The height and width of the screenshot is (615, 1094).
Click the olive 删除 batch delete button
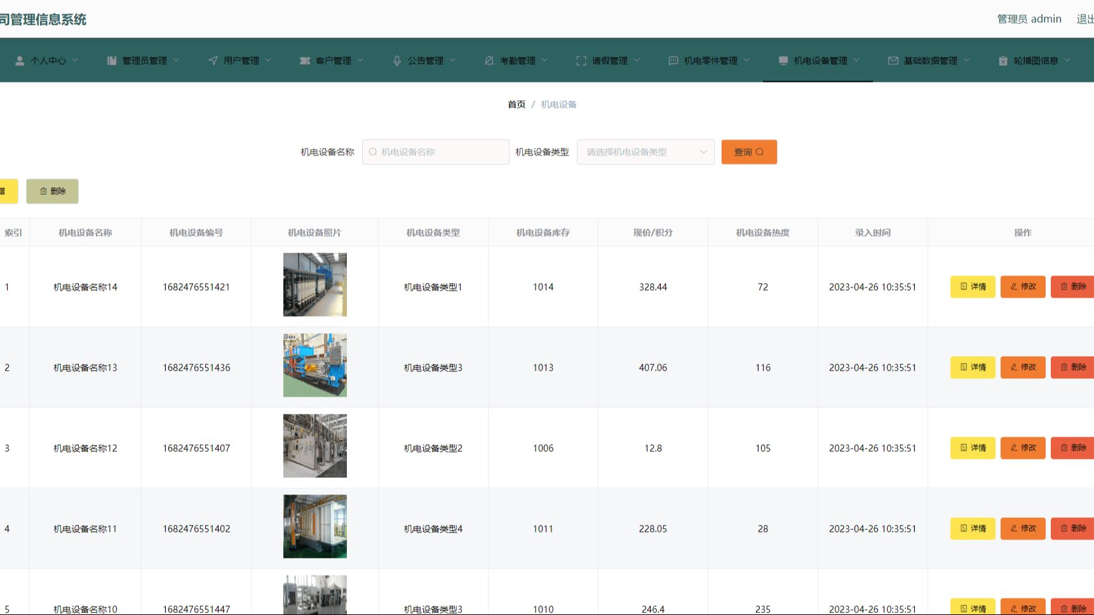pos(52,191)
